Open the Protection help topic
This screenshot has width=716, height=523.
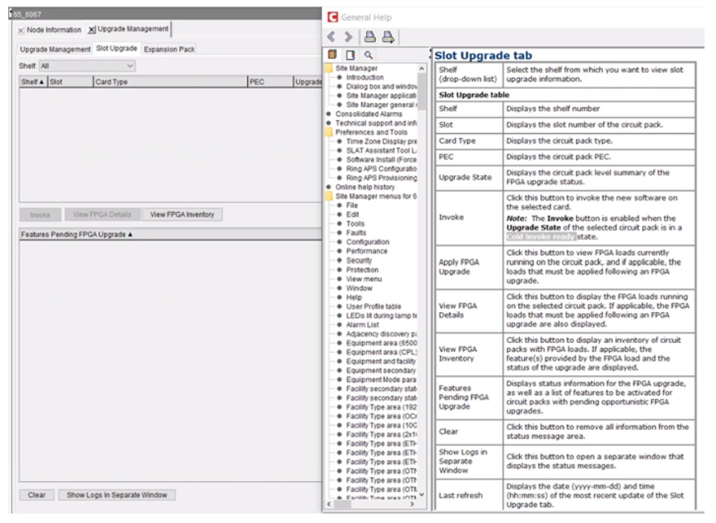pos(362,270)
